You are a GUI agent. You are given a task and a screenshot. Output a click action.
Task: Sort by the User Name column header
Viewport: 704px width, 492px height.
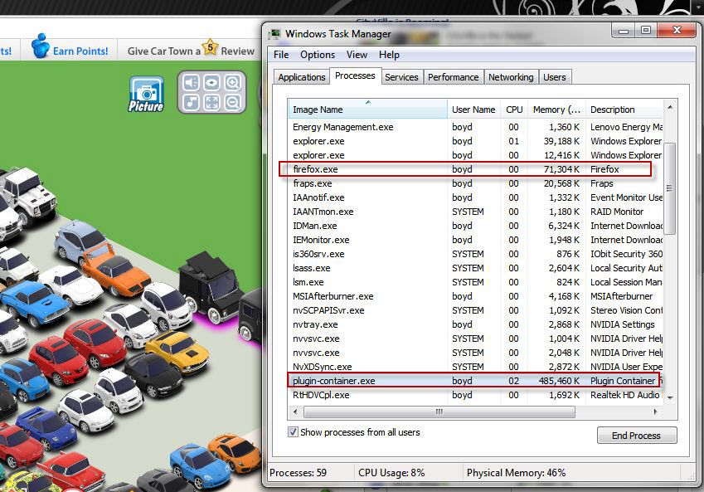pos(473,110)
